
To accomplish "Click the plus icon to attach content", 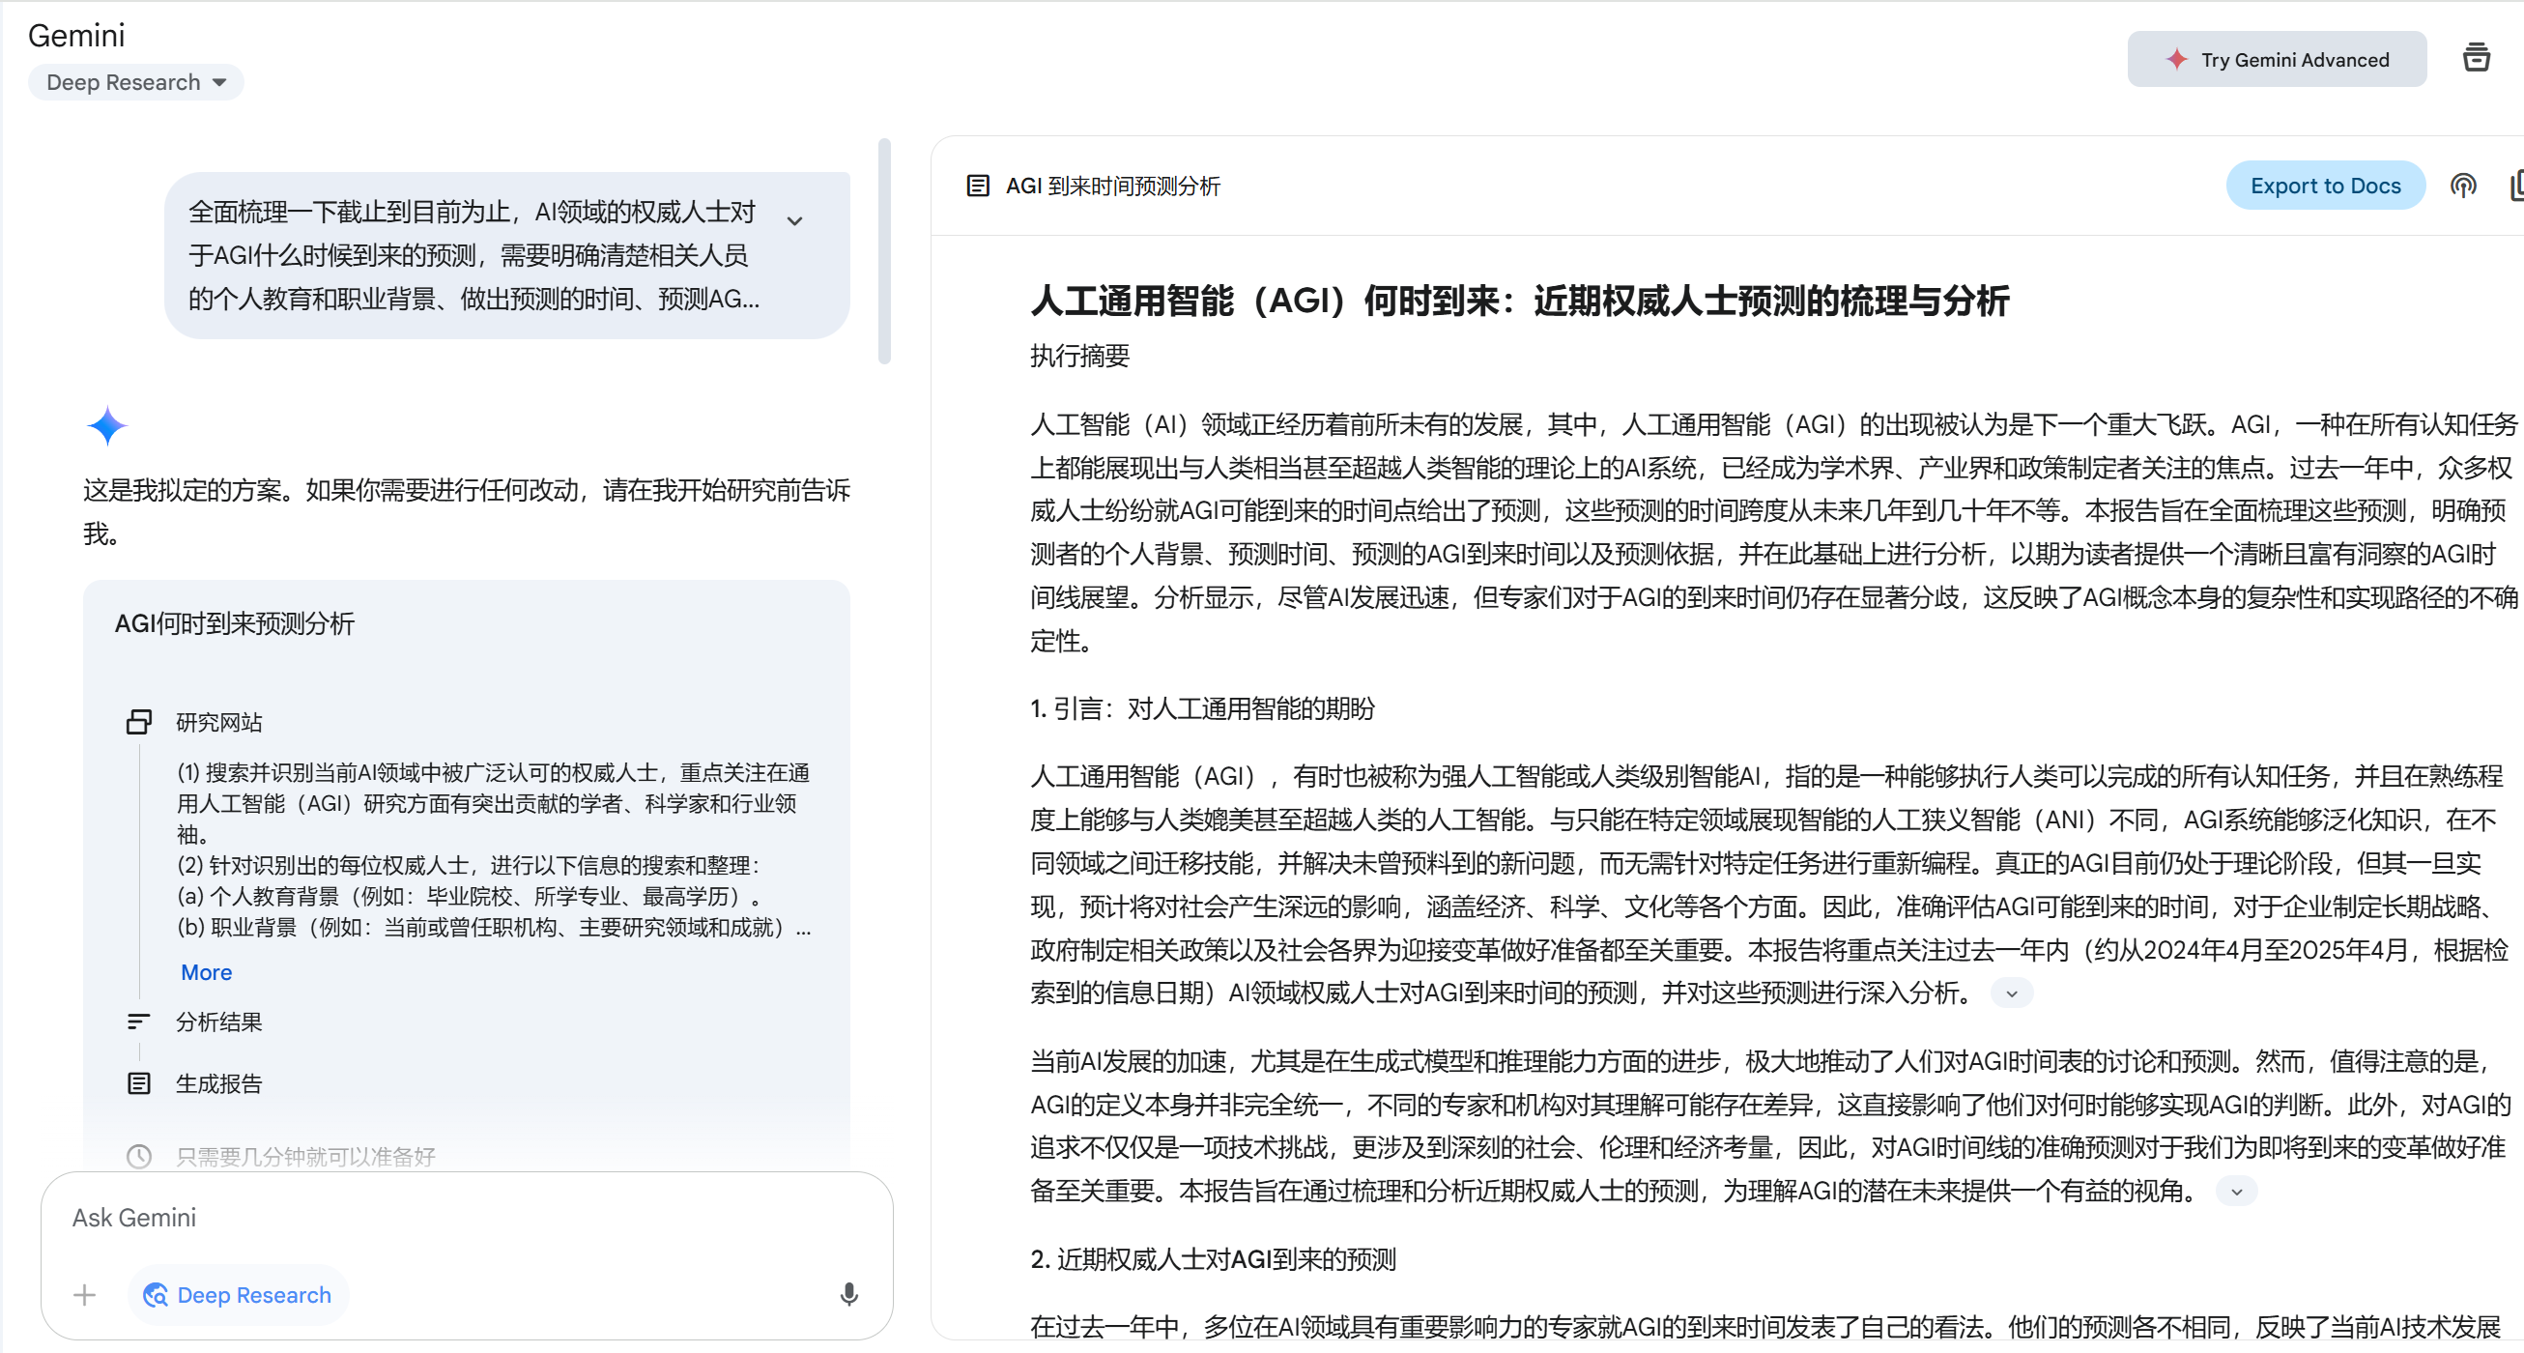I will [x=84, y=1294].
